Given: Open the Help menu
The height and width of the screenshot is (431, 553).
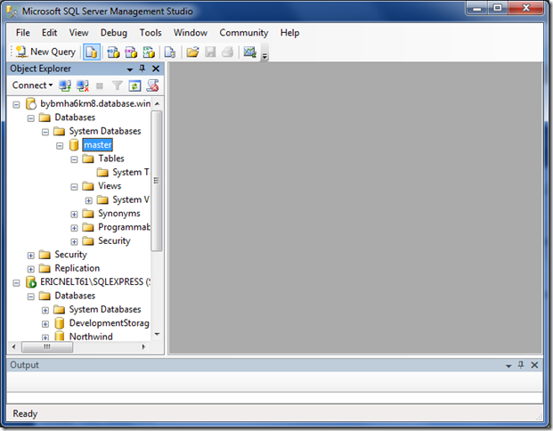Looking at the screenshot, I should (290, 33).
